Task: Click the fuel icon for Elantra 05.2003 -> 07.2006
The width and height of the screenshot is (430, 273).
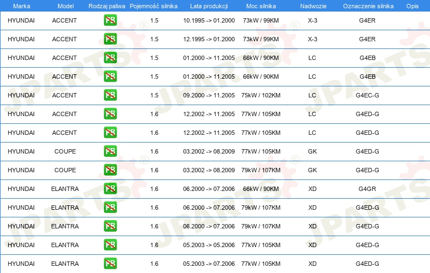Action: 111,264
